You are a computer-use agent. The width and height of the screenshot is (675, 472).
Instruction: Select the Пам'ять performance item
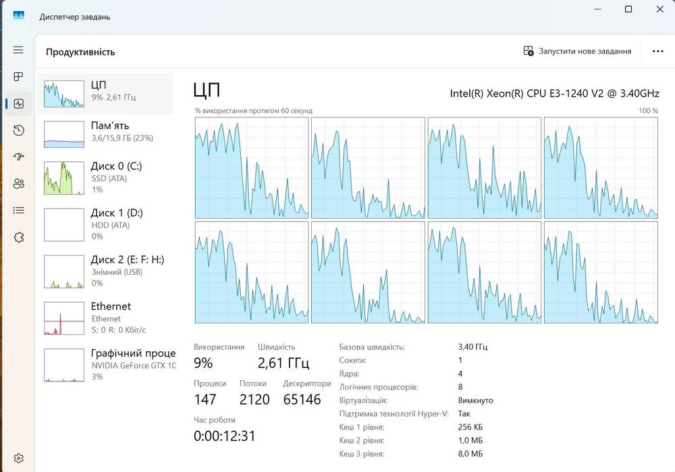pos(105,134)
